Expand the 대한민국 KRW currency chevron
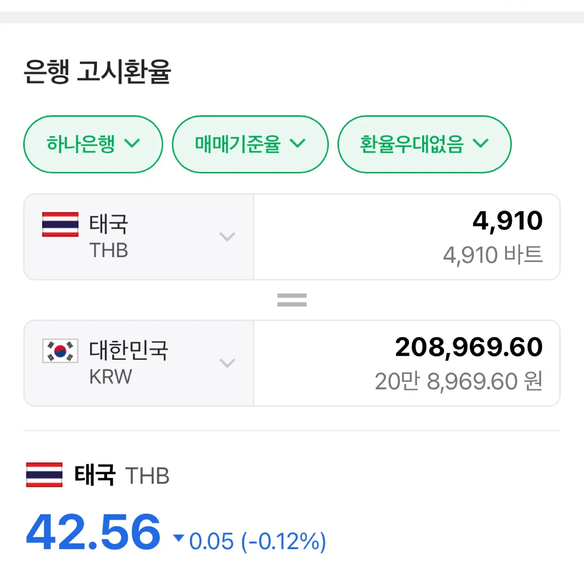Viewport: 584px width, 584px height. (227, 363)
